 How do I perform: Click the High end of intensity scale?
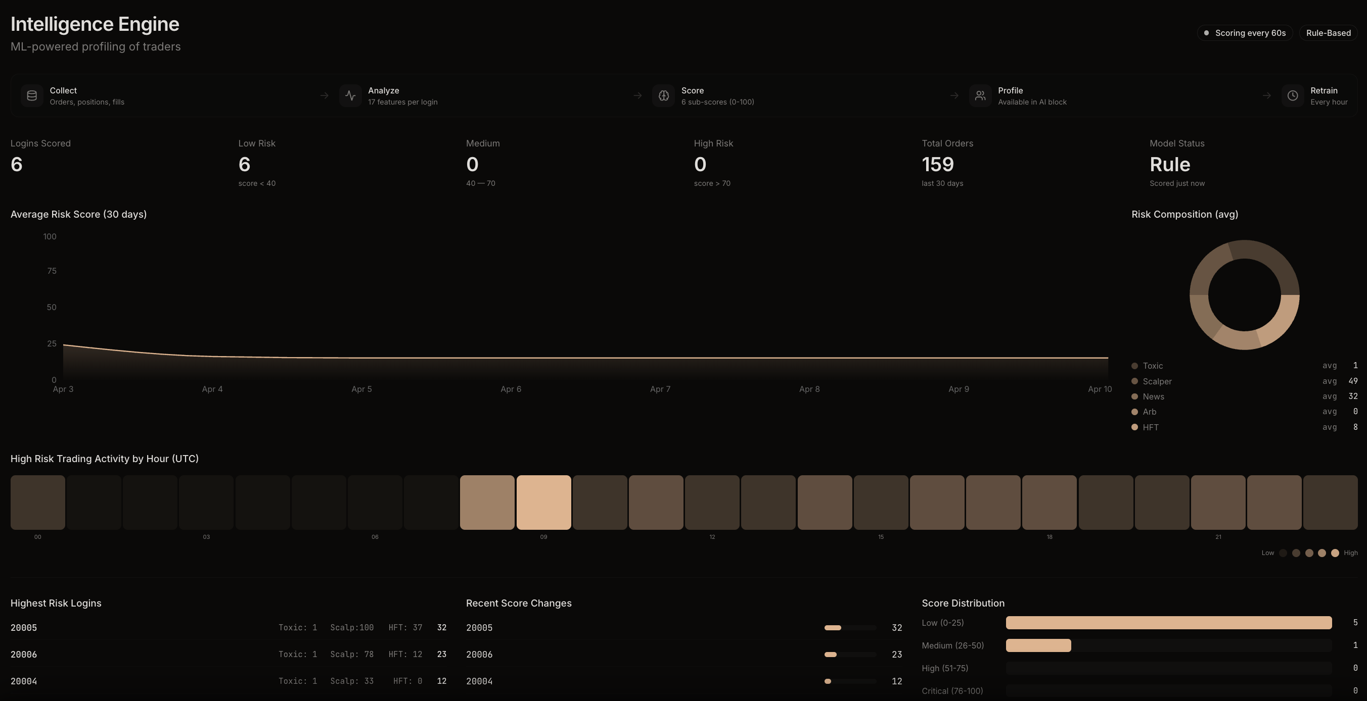(x=1336, y=553)
